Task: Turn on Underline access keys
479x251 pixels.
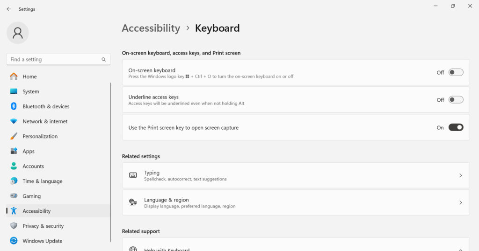Action: pyautogui.click(x=456, y=100)
